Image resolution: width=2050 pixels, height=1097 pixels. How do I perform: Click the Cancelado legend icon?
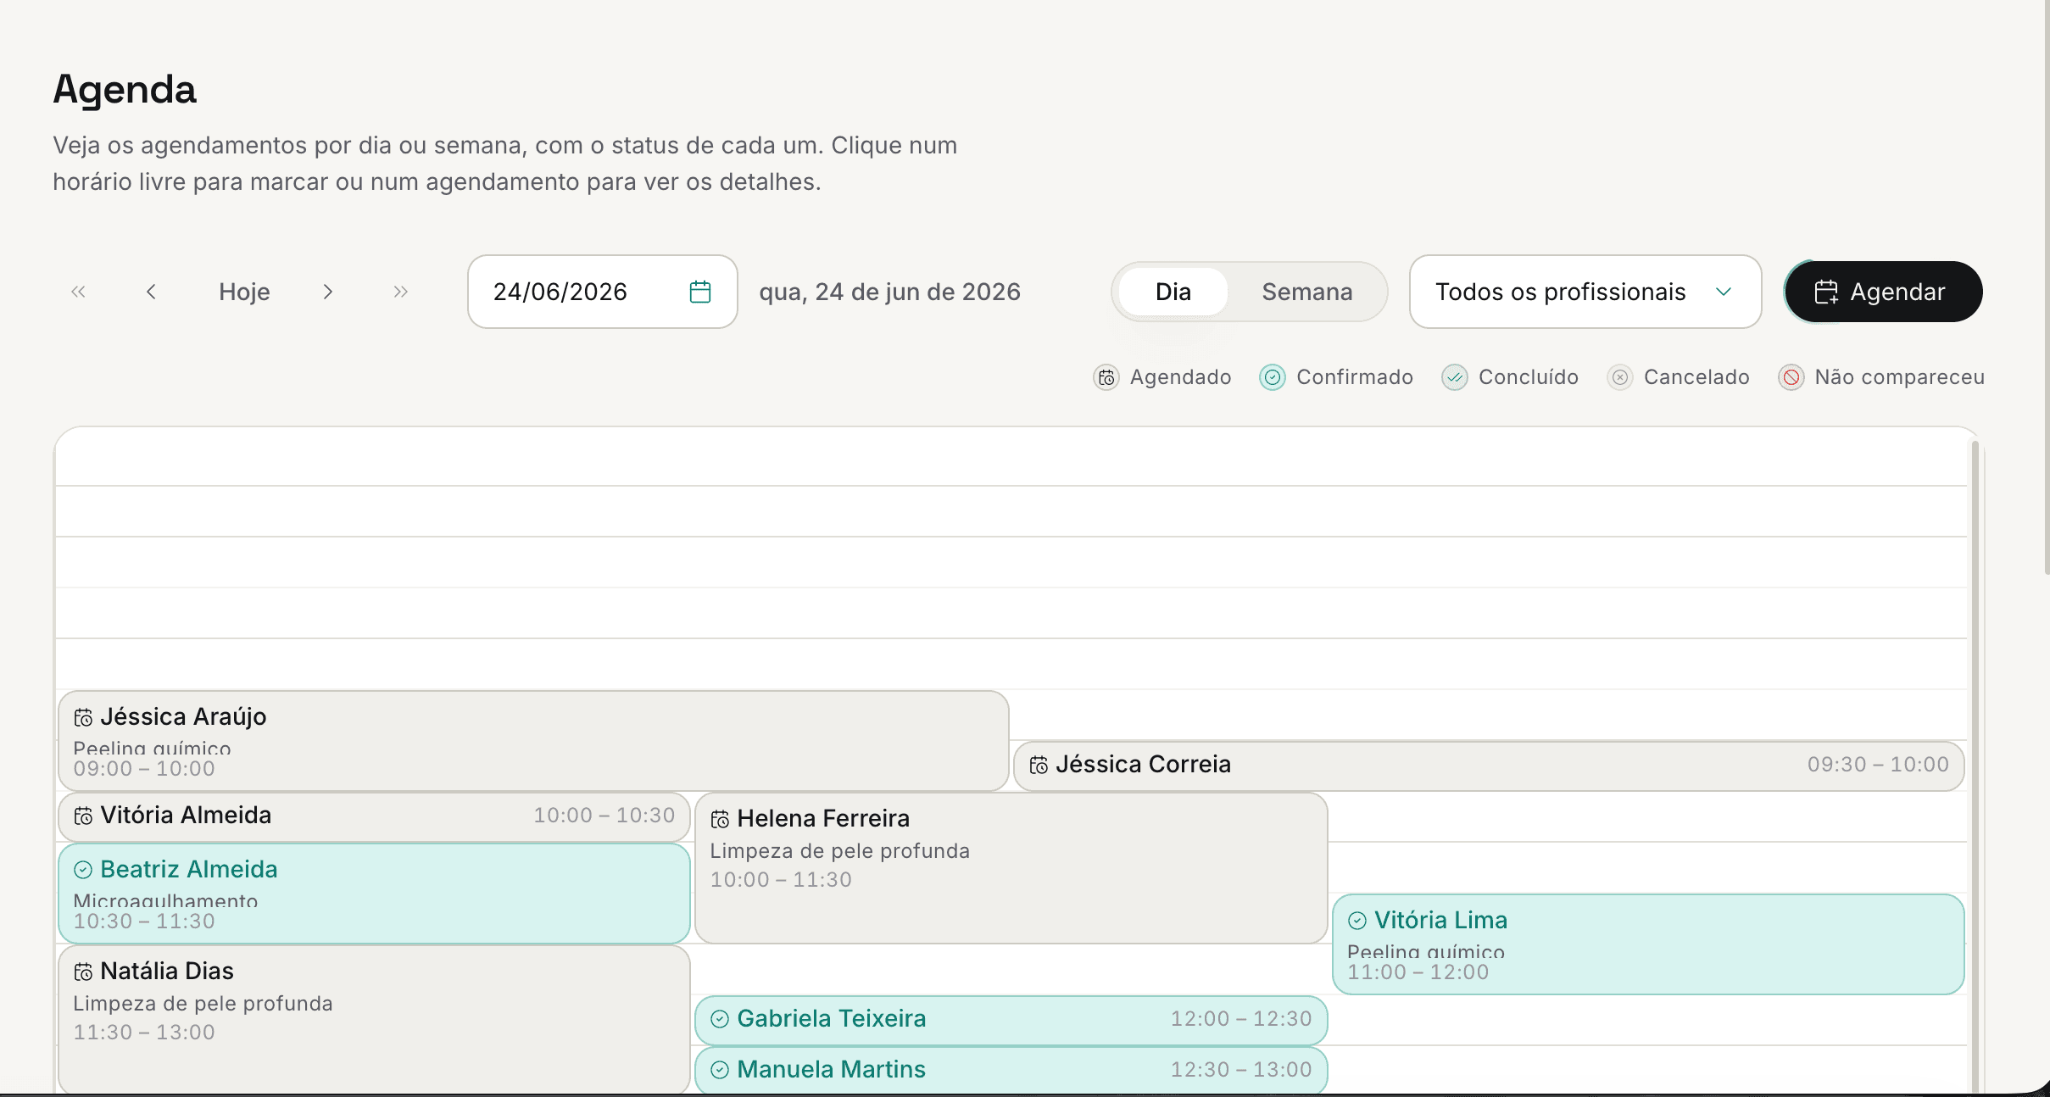pyautogui.click(x=1620, y=377)
